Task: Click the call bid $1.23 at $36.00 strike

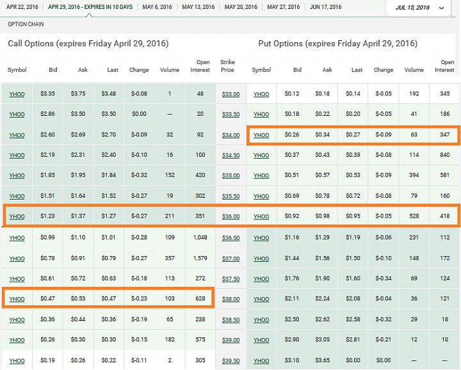Action: pos(47,216)
